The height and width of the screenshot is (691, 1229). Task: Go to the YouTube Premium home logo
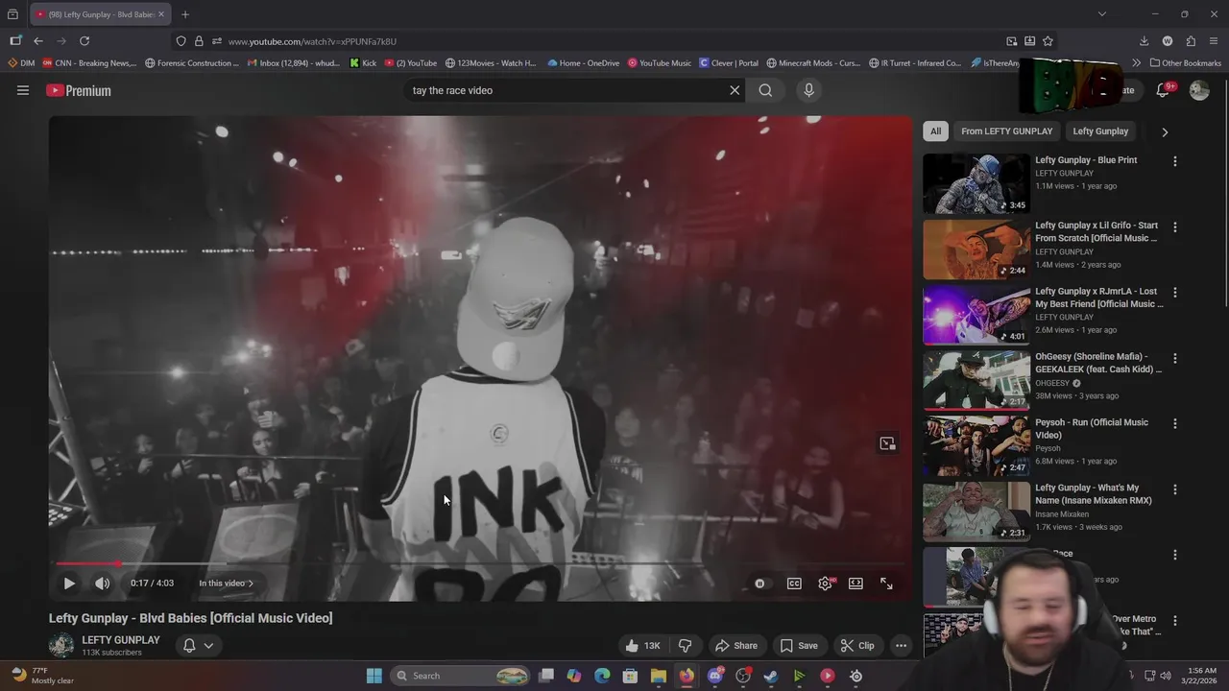click(x=79, y=90)
